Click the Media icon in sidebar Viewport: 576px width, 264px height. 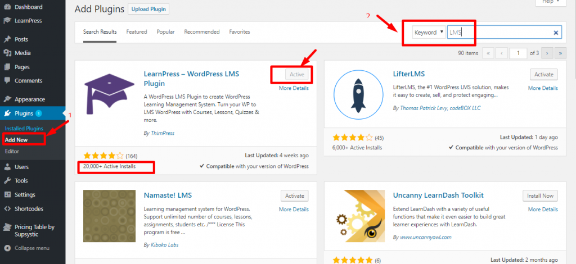7,53
